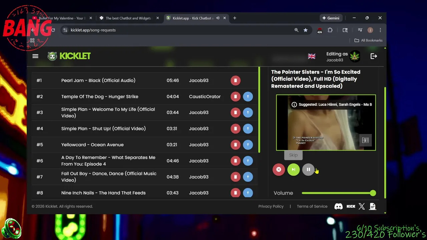
Task: Mute the Kicklet.app tab audio
Action: (x=218, y=18)
